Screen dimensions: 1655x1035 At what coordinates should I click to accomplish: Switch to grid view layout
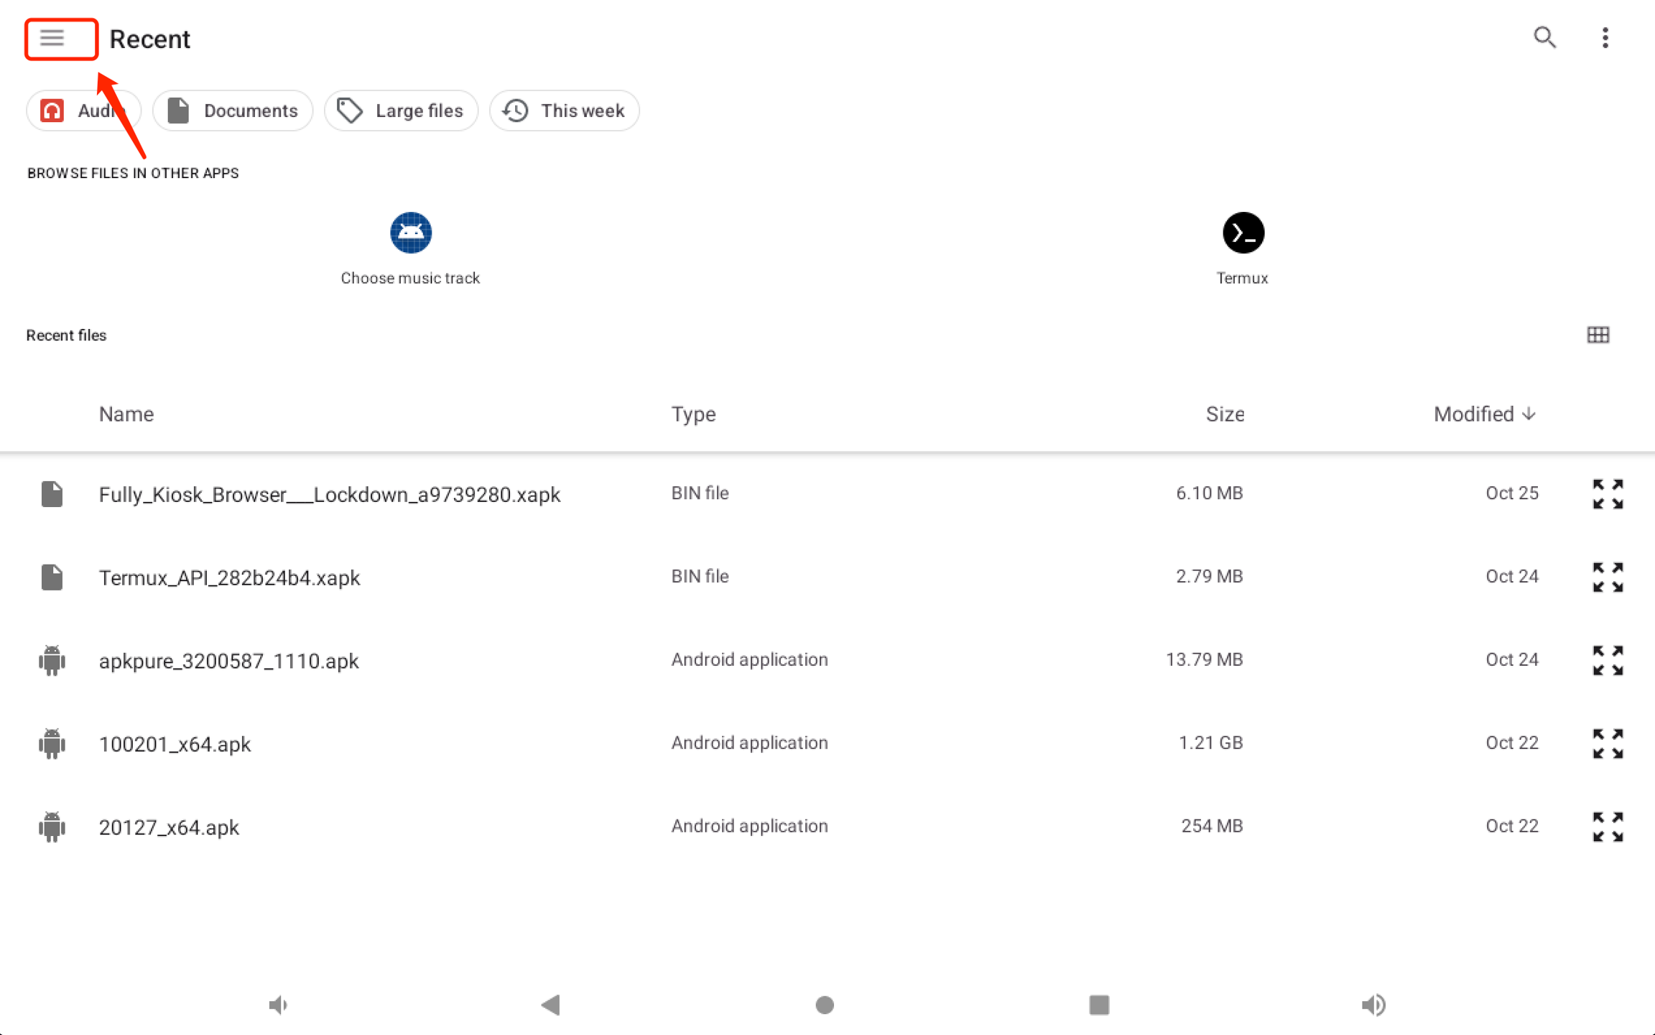pos(1598,335)
